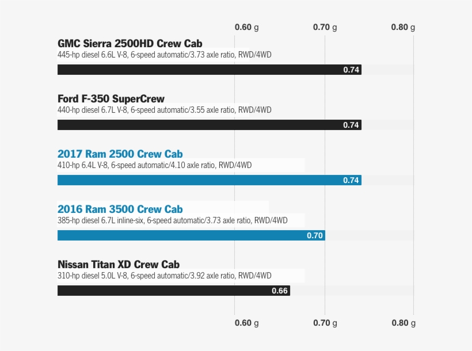Viewport: 472px width, 351px height.
Task: Select the 0.70 value on the Ram 3500 bar
Action: click(315, 235)
